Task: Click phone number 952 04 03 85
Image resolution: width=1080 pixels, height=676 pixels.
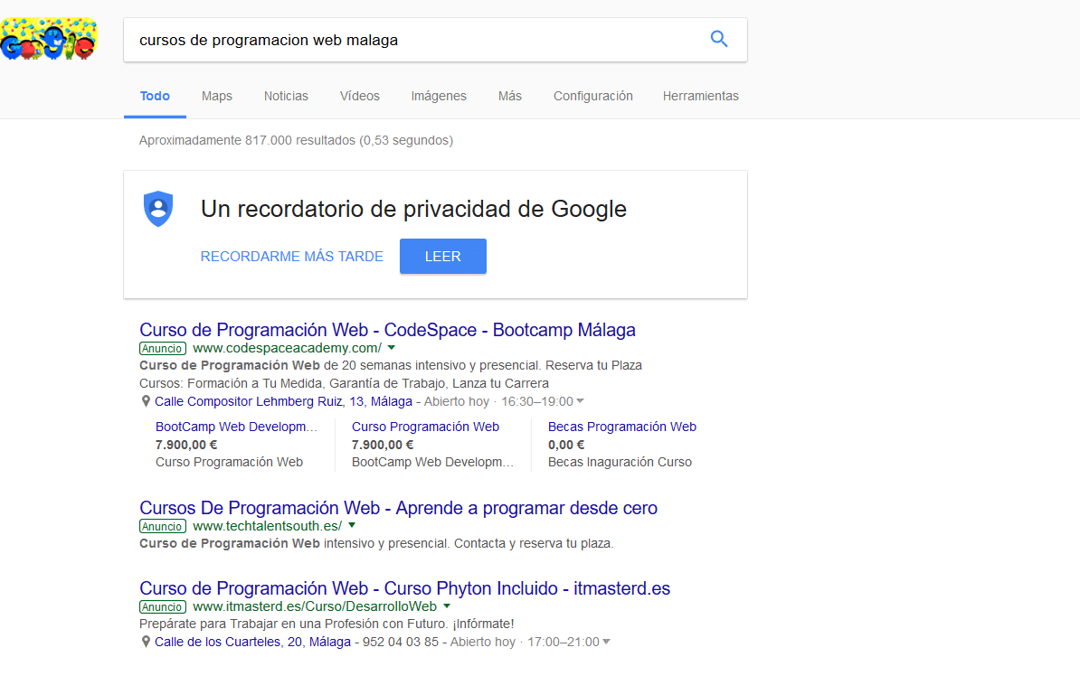Action: [400, 642]
